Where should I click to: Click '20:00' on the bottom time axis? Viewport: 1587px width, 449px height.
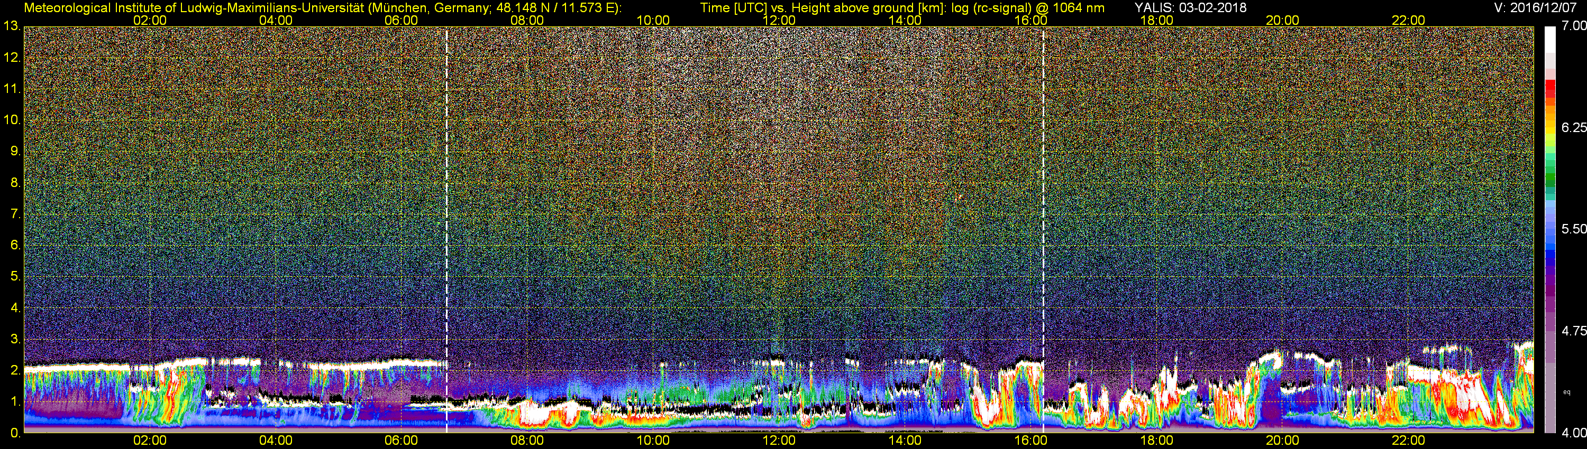tap(1283, 441)
